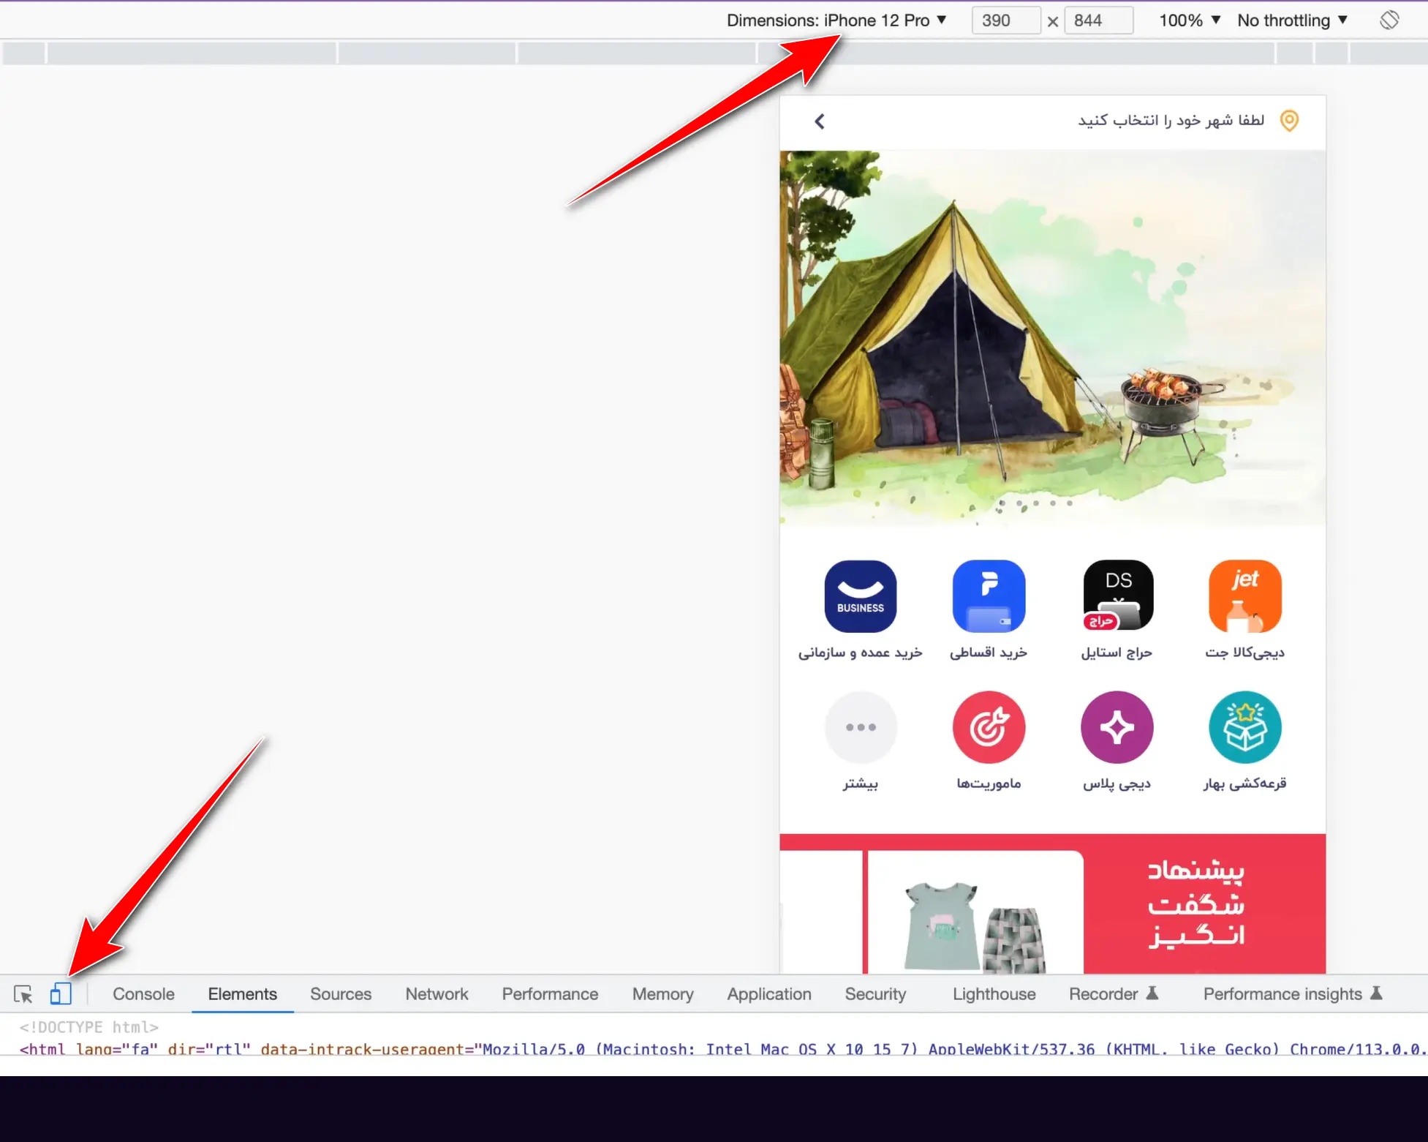Open the installment purchase wallet icon

coord(989,596)
